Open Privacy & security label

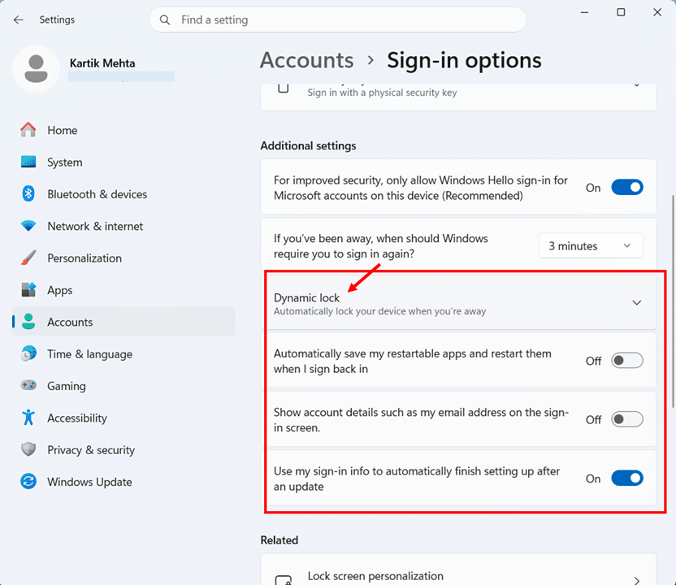91,449
